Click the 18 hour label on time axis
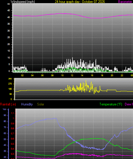This screenshot has width=133, height=159. [x=102, y=75]
